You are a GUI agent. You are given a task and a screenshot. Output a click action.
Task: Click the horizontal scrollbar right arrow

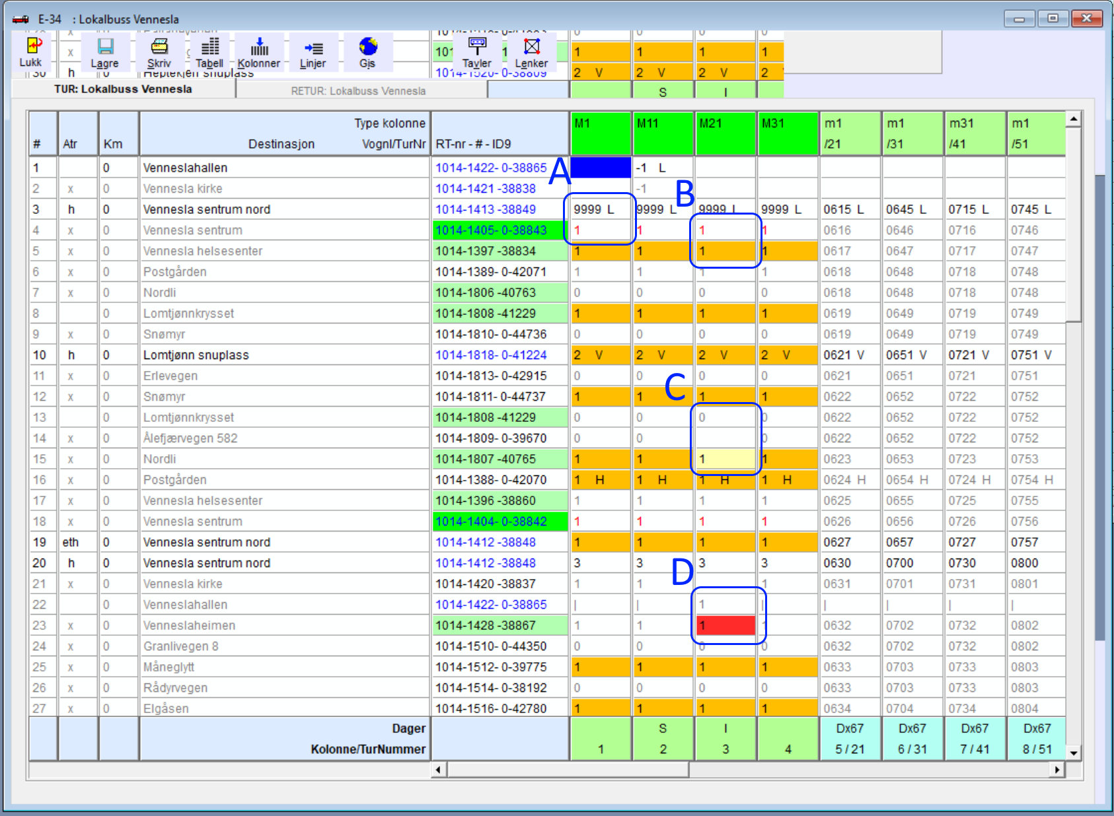1057,770
